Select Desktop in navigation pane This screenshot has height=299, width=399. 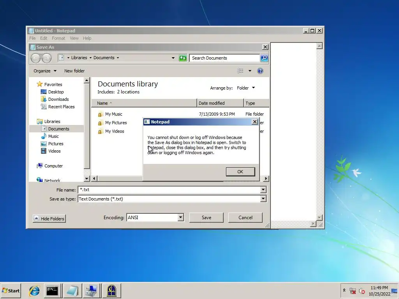[56, 92]
